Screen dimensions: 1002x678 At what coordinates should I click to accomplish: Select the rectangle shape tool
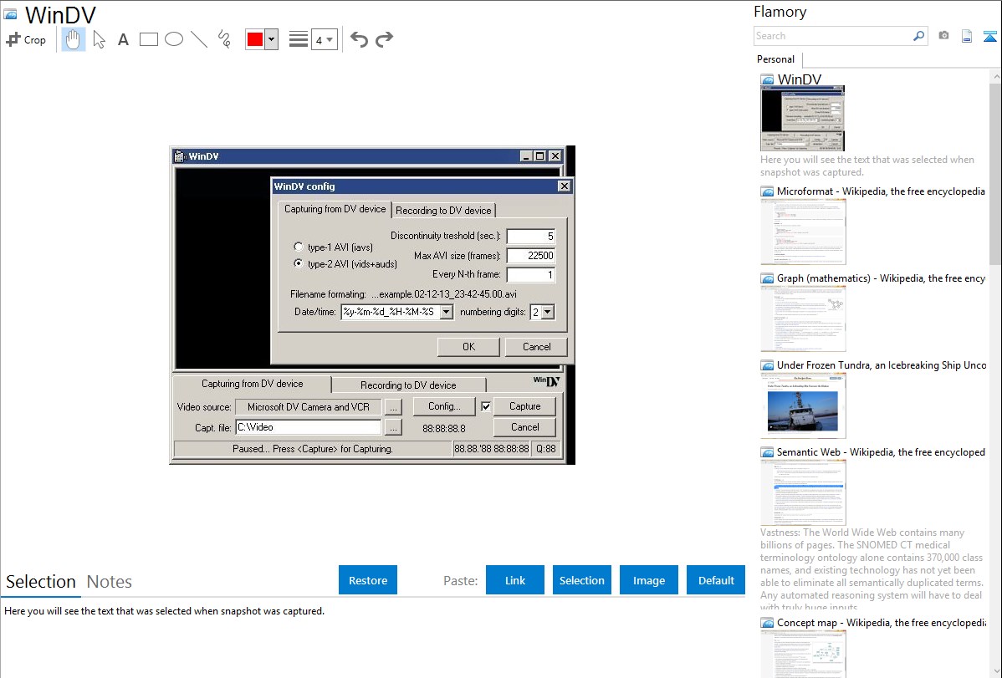149,39
